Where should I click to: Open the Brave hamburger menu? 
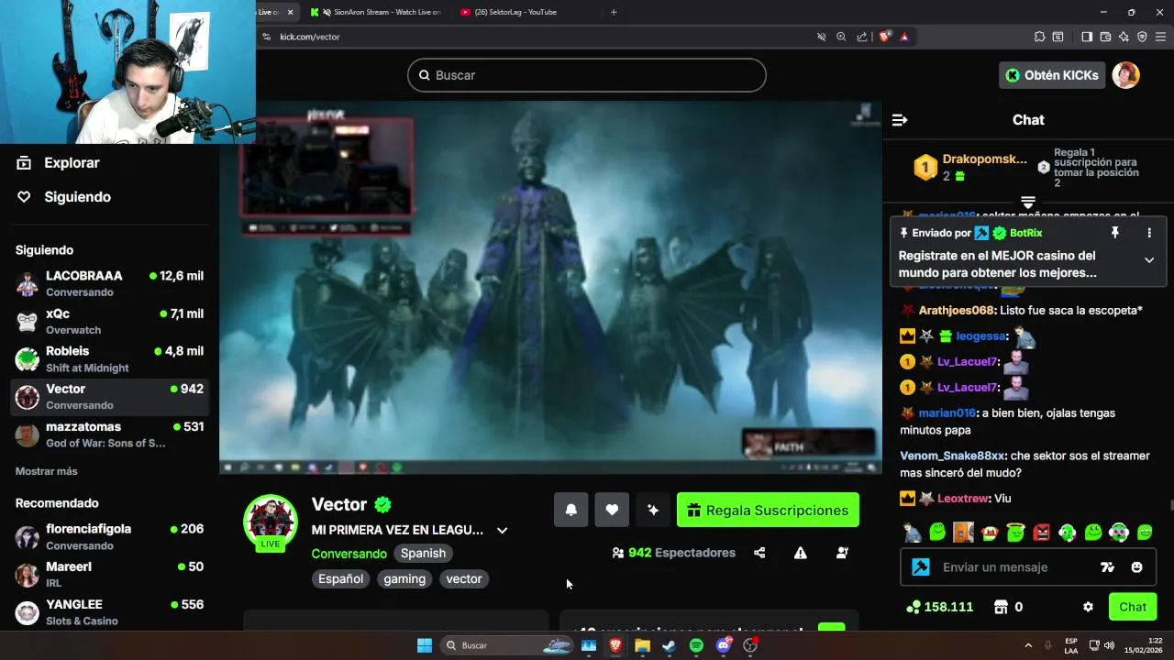tap(1160, 37)
